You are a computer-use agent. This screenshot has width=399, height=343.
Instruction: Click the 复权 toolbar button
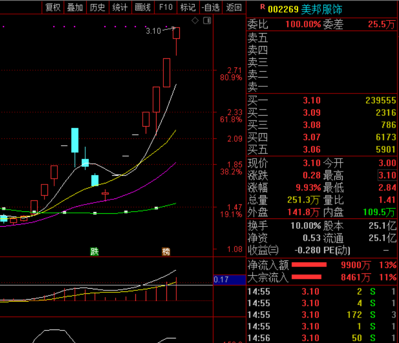pyautogui.click(x=53, y=7)
